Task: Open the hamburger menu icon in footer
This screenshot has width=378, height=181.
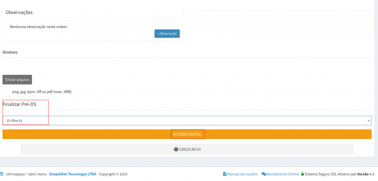Action: click(x=2, y=174)
